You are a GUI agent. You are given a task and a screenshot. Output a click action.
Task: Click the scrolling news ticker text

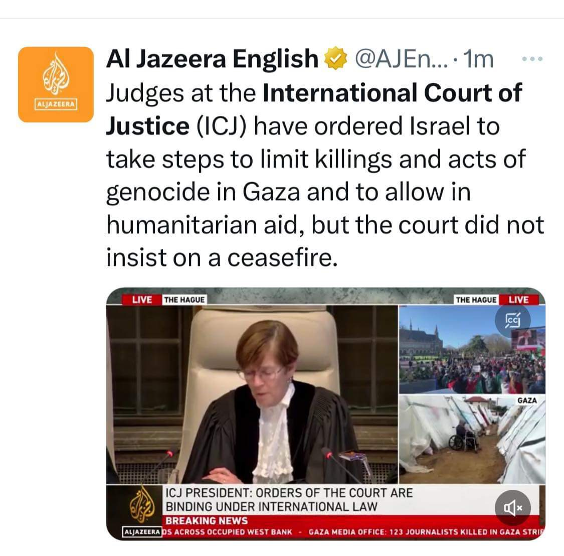click(x=353, y=532)
